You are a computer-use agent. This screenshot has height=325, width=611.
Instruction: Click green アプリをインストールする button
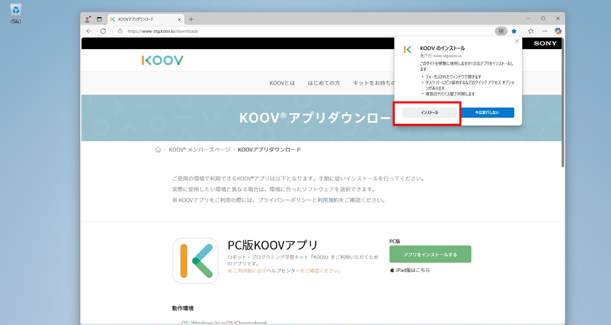(430, 254)
